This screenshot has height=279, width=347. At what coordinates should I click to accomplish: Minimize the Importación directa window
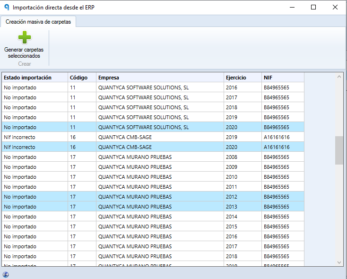point(292,7)
